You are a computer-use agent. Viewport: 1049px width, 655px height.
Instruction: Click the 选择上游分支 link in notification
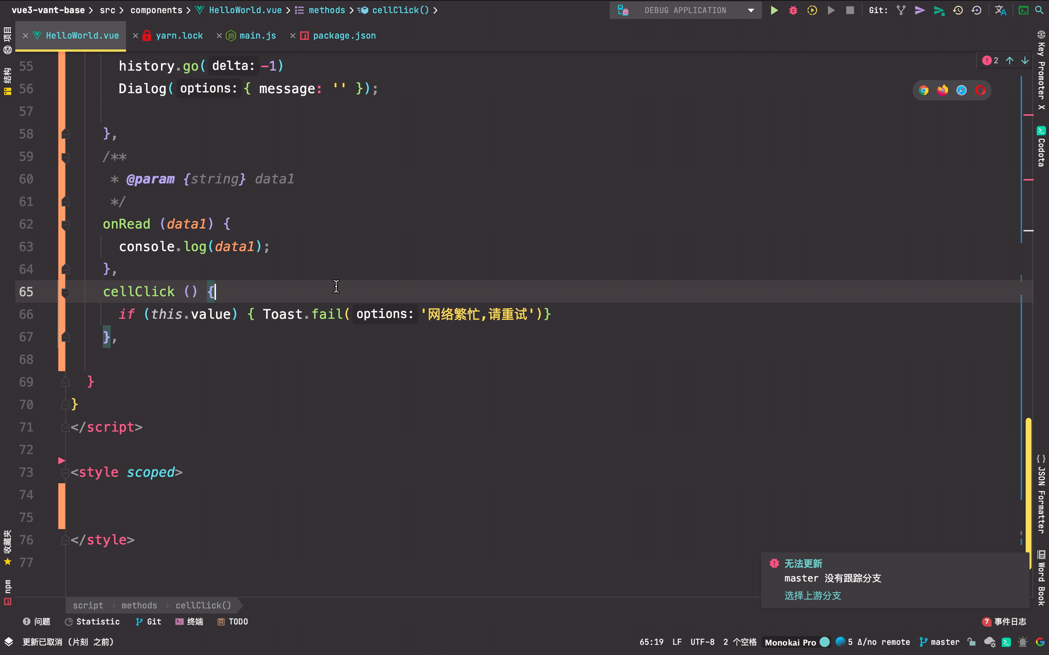[x=812, y=596]
